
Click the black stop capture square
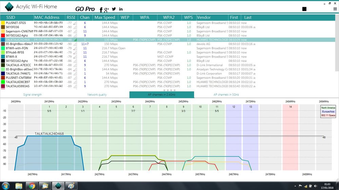coord(304,9)
